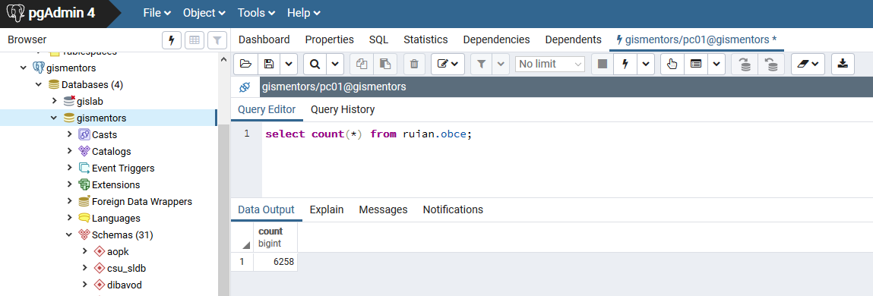The height and width of the screenshot is (296, 873).
Task: Switch to the Properties tab
Action: pyautogui.click(x=330, y=39)
